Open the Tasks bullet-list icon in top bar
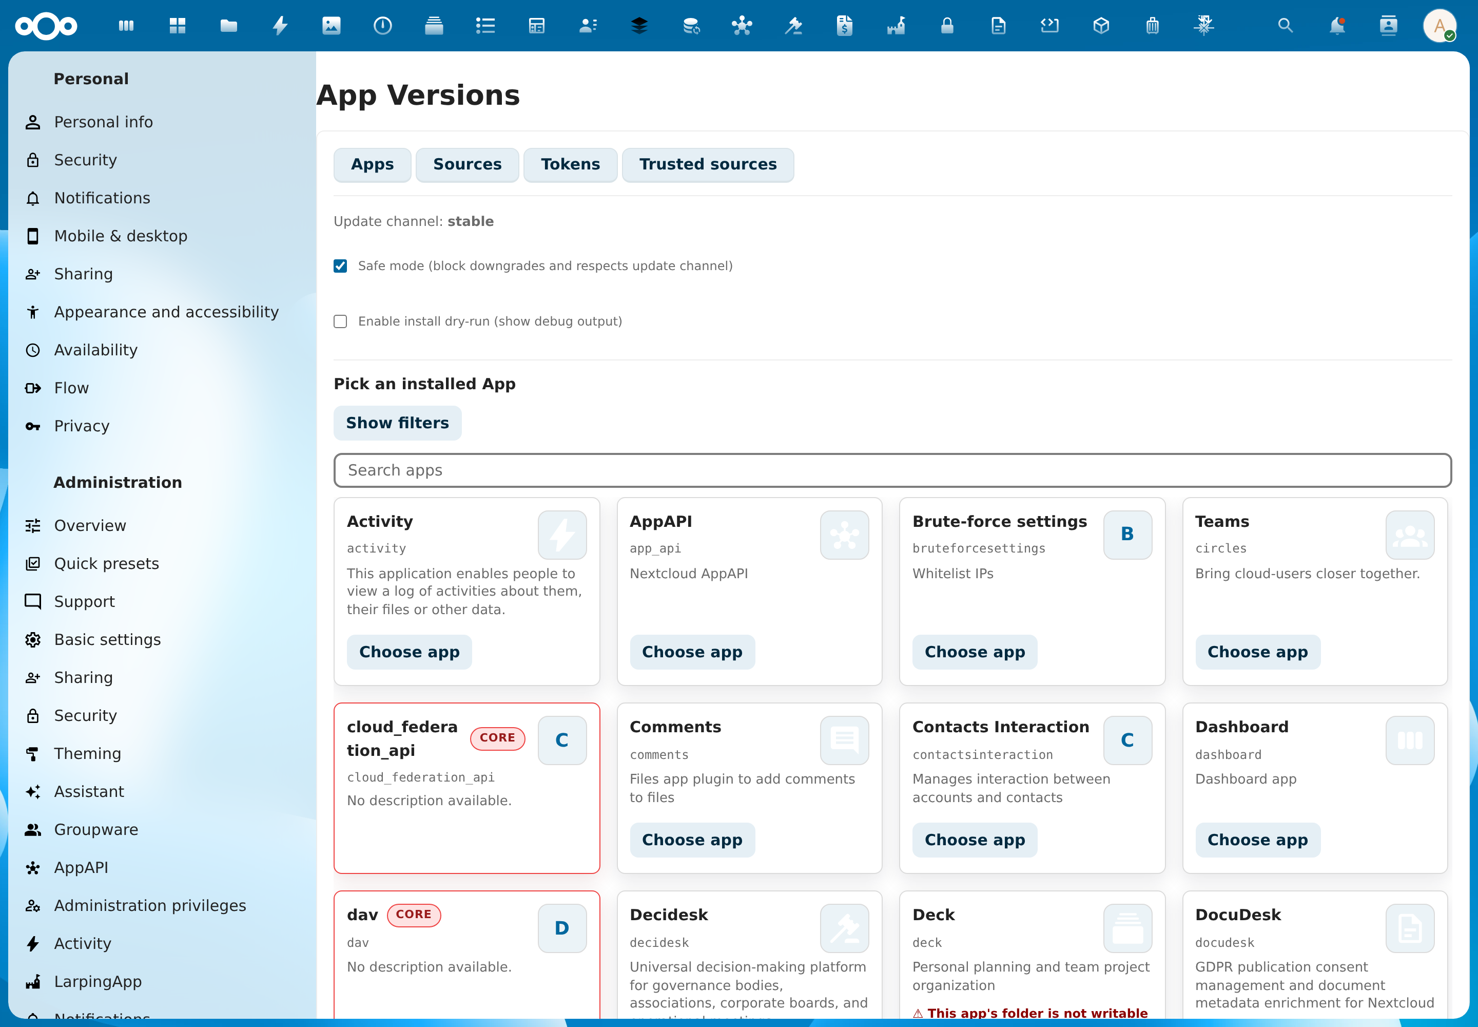This screenshot has height=1027, width=1478. tap(485, 26)
